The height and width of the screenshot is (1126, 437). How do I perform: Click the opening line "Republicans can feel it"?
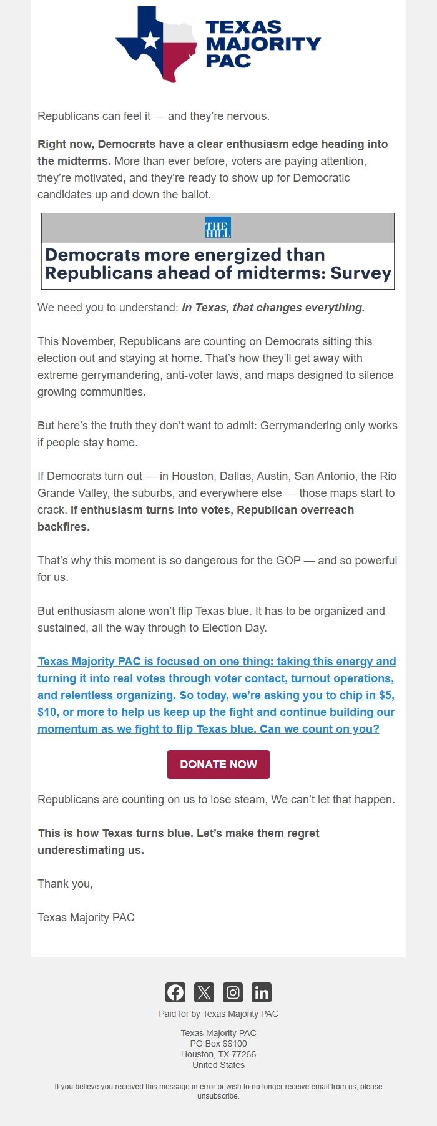coord(154,116)
